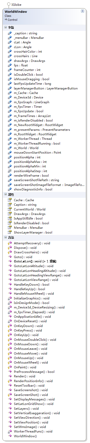Screen dimensions: 90x443
Task: Click the ShowLayerManager property icon
Action: [10, 232]
